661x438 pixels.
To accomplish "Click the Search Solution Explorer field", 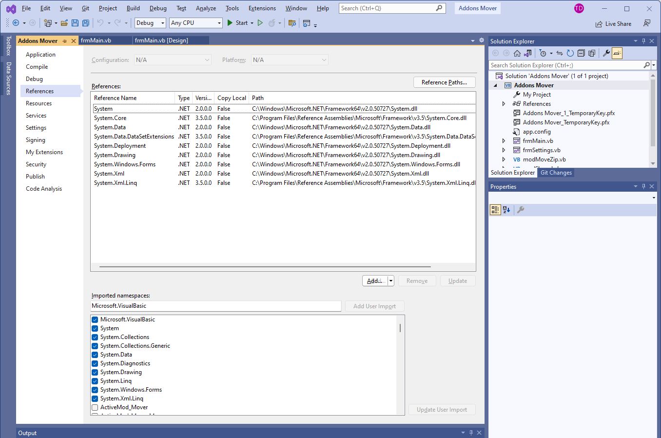I will pyautogui.click(x=567, y=65).
